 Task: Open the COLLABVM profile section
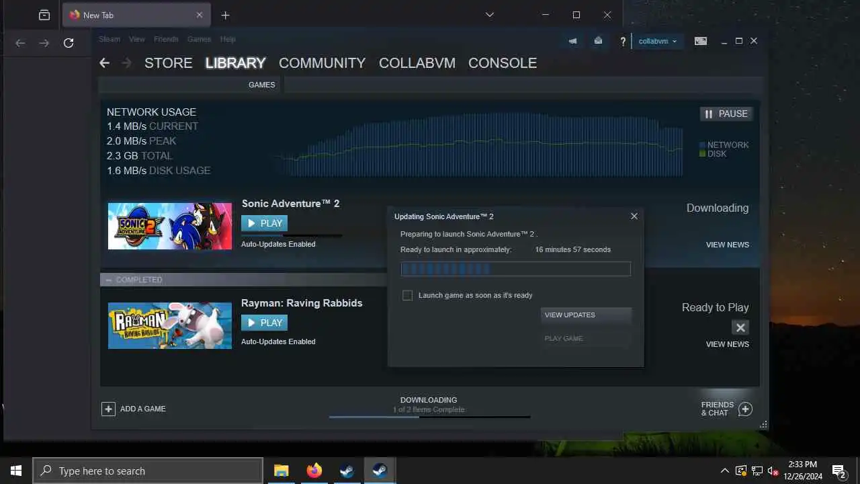click(417, 63)
